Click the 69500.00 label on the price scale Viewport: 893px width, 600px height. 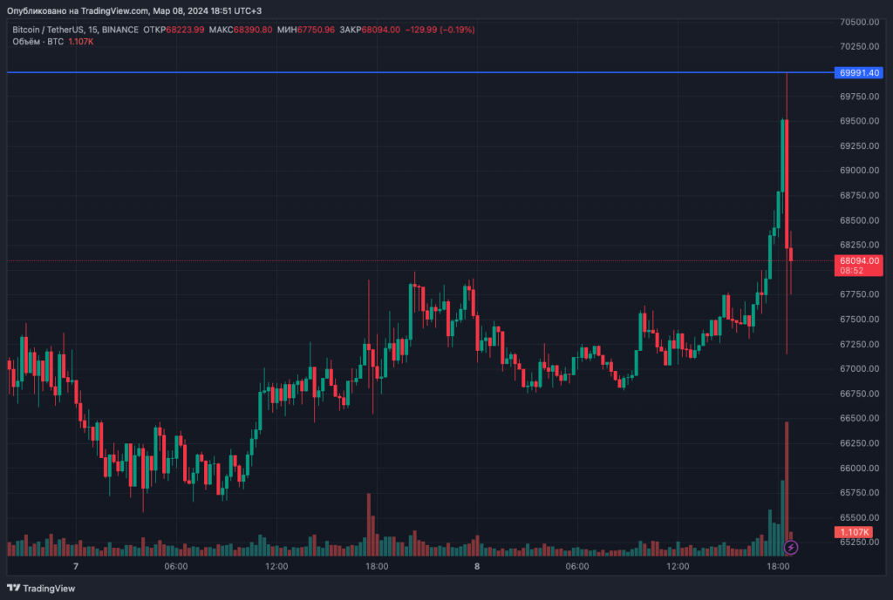(859, 121)
